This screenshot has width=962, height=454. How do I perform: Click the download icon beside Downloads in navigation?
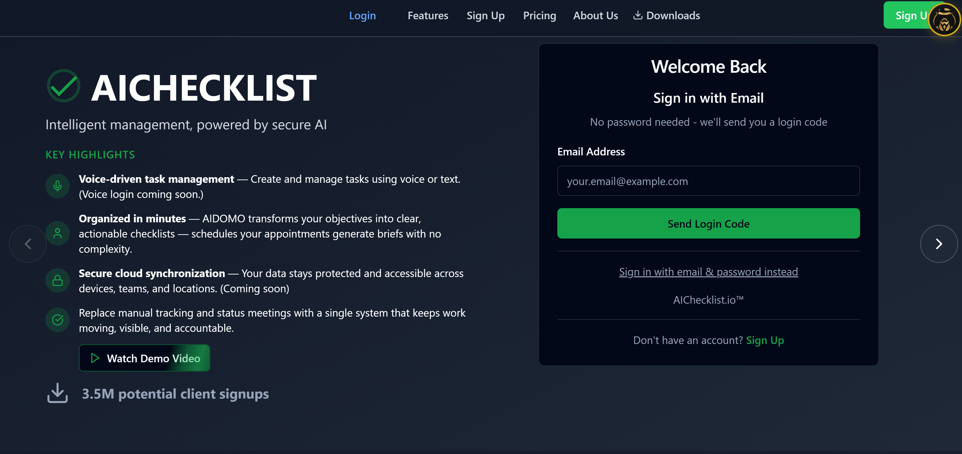pyautogui.click(x=637, y=15)
